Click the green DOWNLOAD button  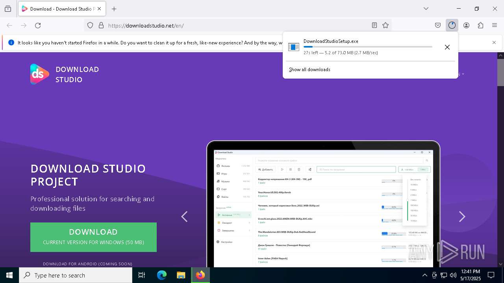[93, 237]
